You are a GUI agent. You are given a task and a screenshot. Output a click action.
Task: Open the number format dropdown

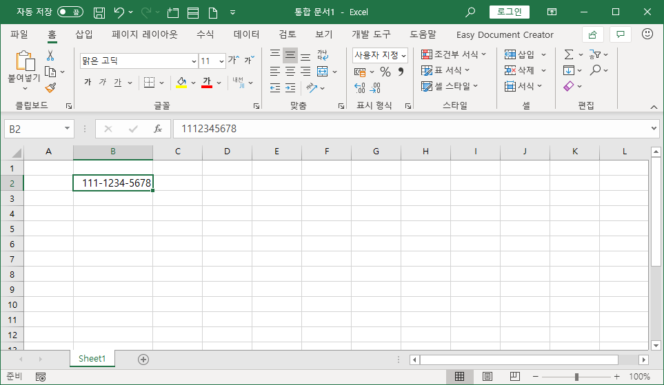(403, 55)
